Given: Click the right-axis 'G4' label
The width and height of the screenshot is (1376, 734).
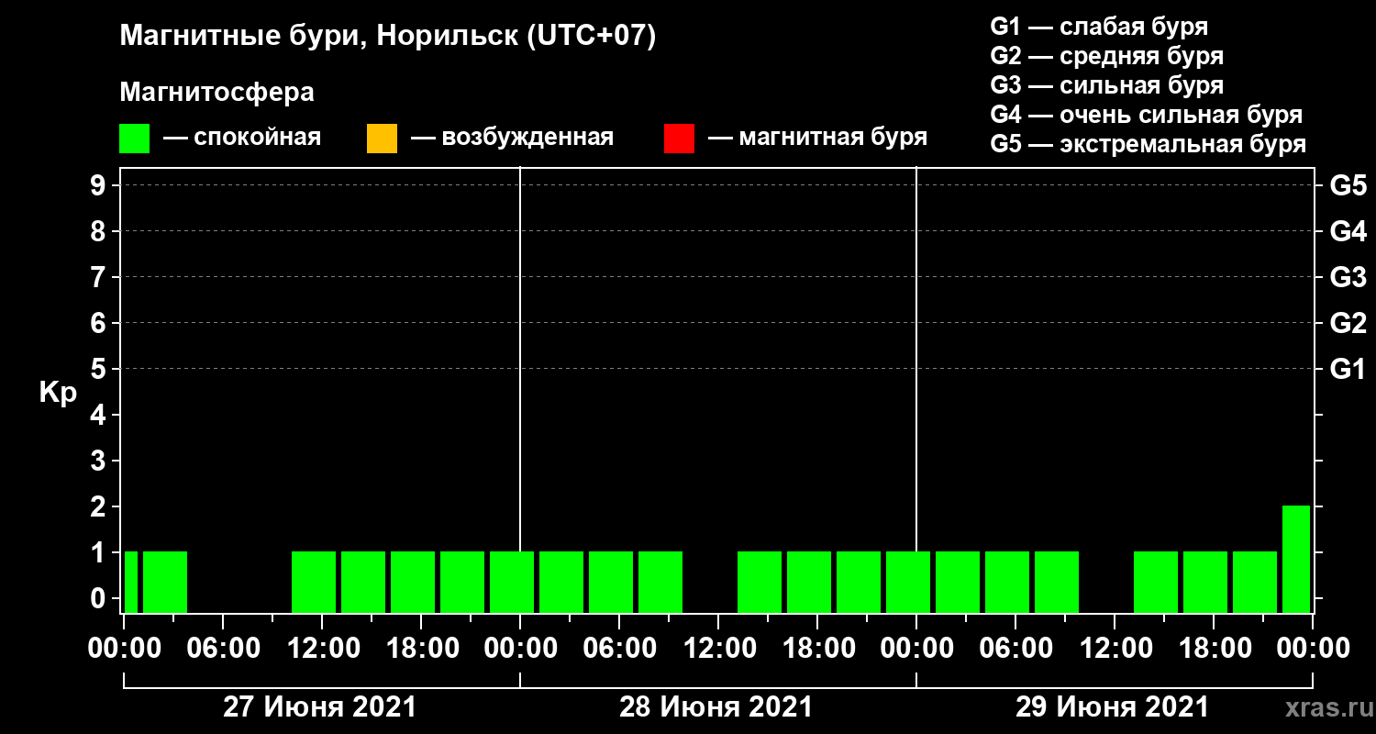Looking at the screenshot, I should point(1348,231).
